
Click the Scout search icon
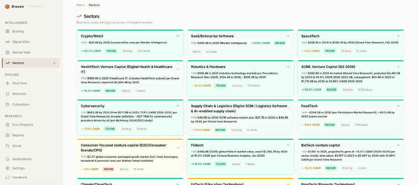tap(8, 146)
